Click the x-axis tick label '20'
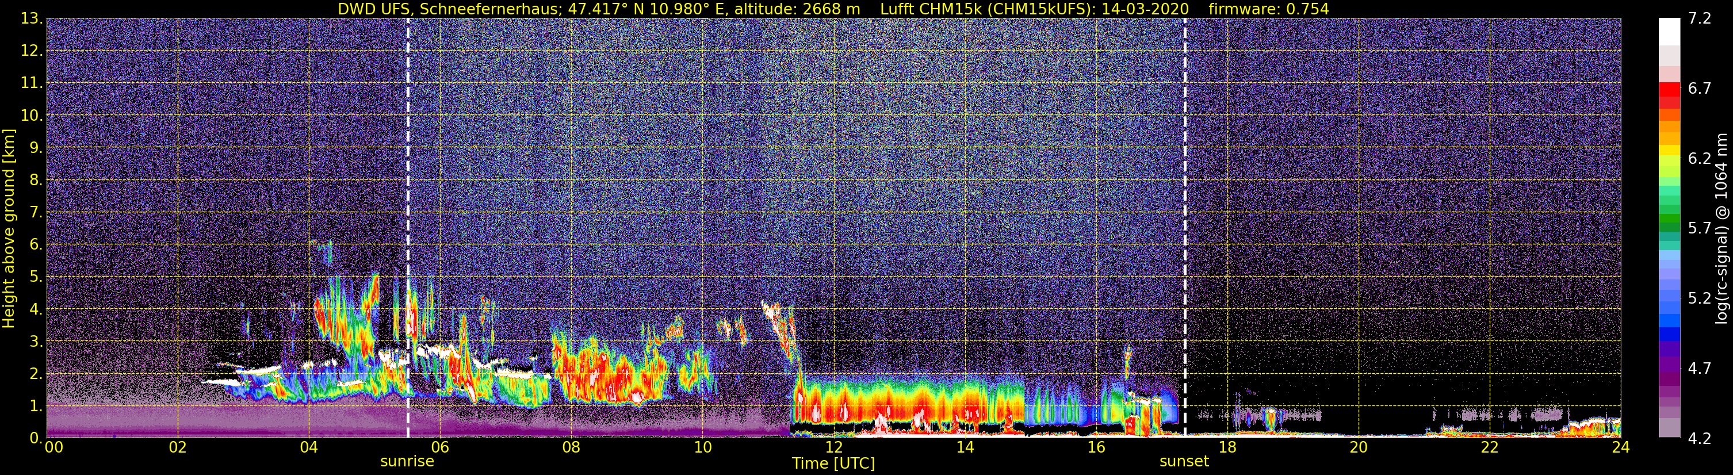1733x475 pixels. point(1359,448)
